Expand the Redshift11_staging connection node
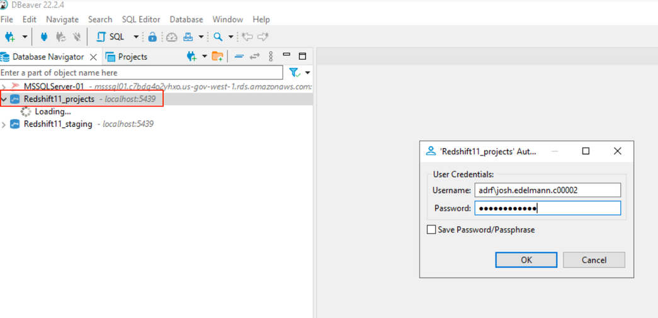The image size is (658, 318). 4,124
